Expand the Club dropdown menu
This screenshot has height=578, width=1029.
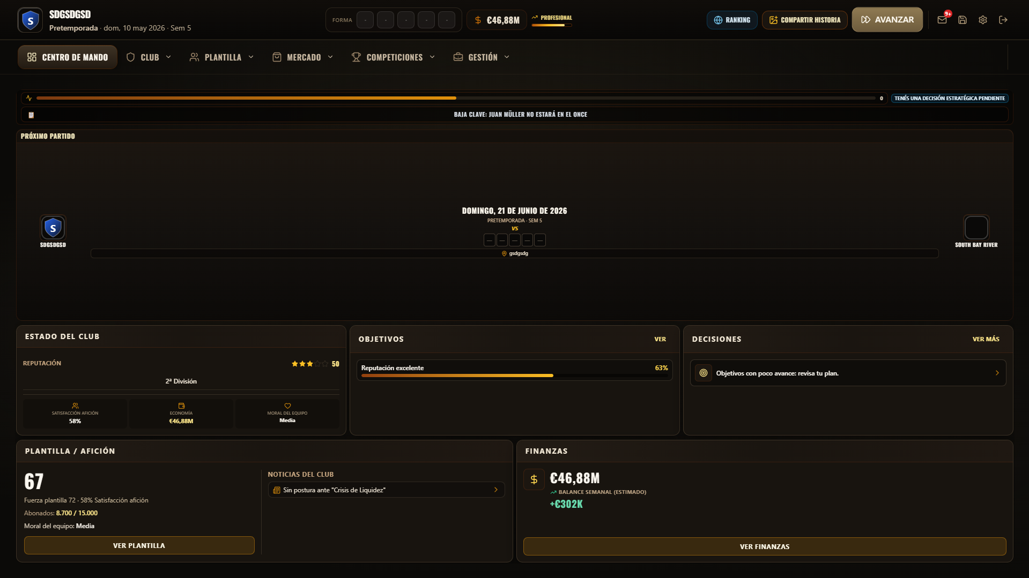point(149,57)
